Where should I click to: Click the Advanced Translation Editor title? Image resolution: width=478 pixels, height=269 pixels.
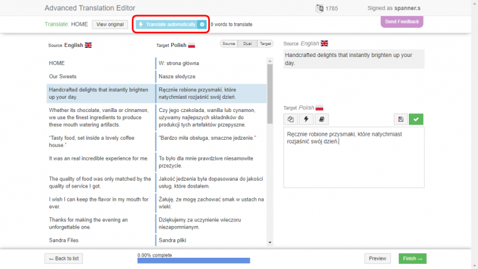(90, 8)
